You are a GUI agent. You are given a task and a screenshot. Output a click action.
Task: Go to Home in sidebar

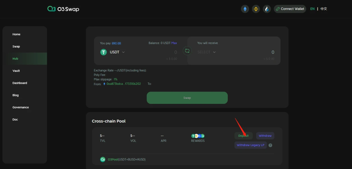pyautogui.click(x=16, y=34)
